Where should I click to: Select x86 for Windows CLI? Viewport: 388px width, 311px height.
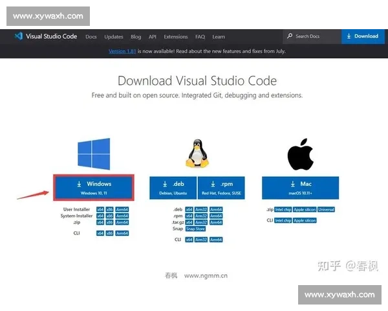click(x=110, y=233)
